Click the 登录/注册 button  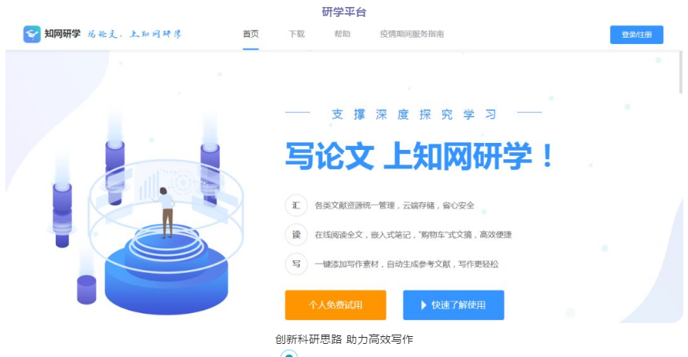pyautogui.click(x=636, y=35)
